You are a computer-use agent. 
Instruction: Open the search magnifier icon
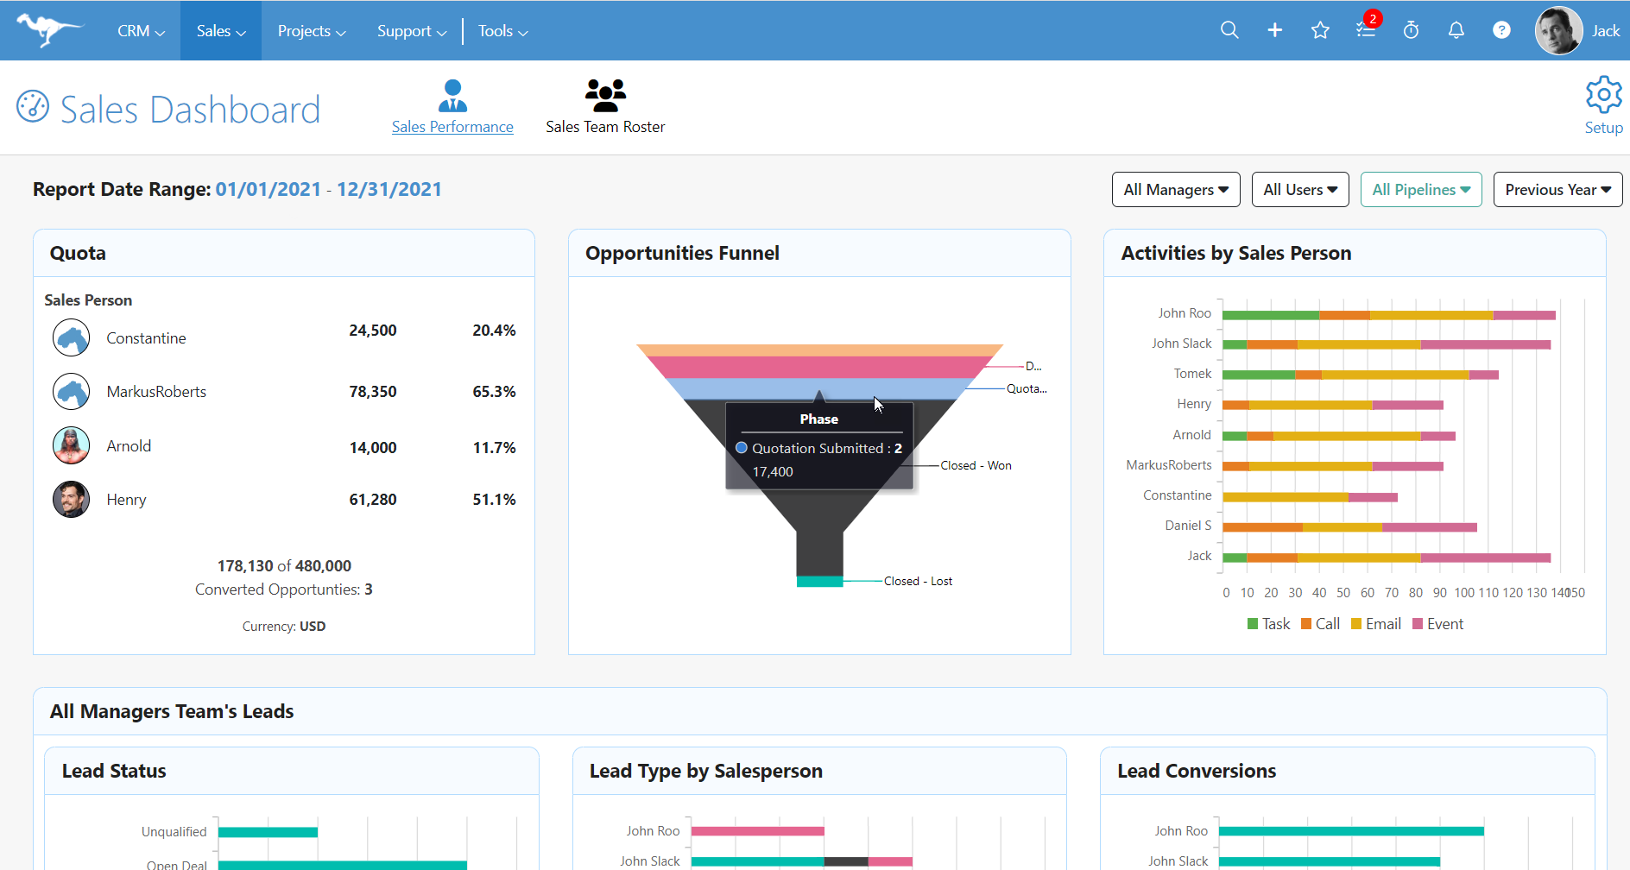tap(1229, 30)
